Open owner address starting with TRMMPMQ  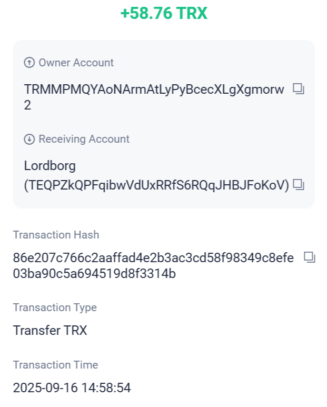pos(154,90)
